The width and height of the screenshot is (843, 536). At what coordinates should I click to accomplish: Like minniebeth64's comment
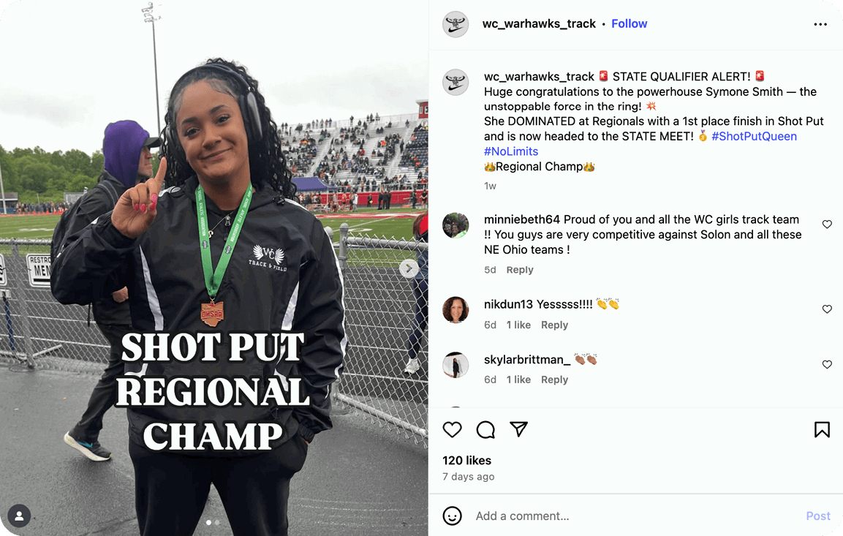827,224
